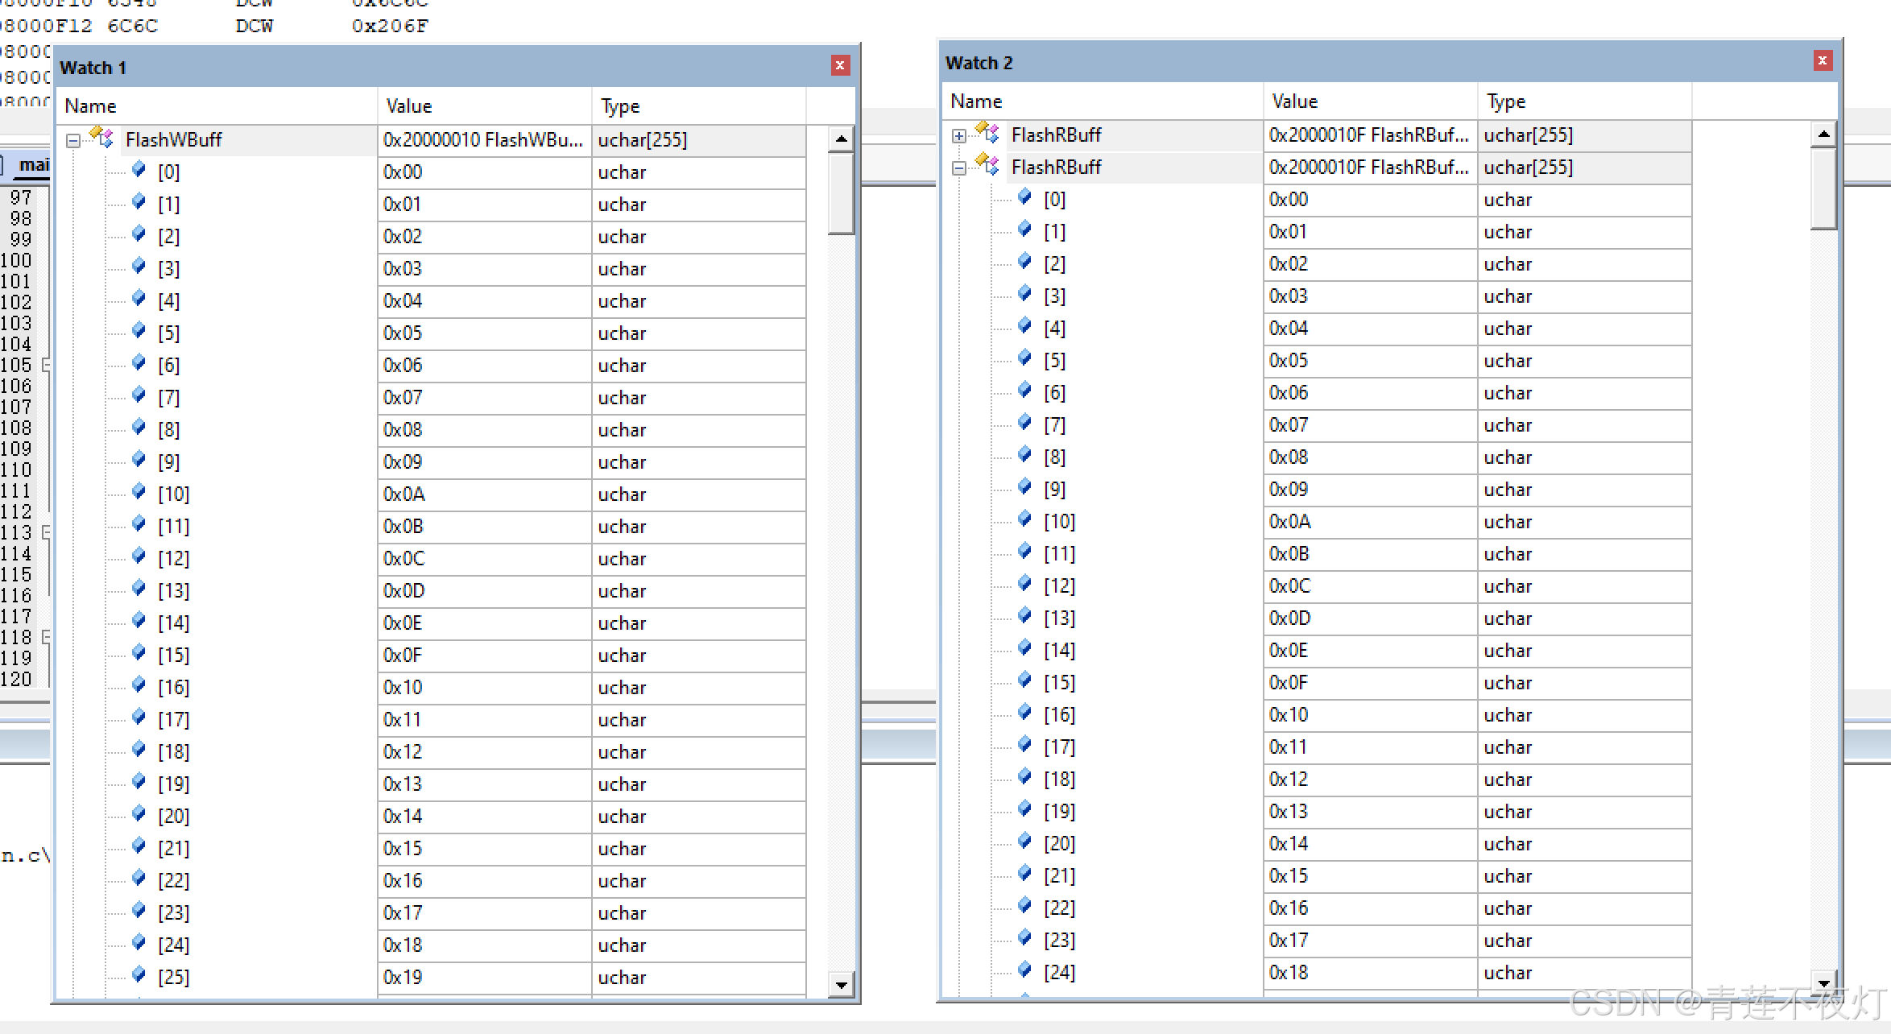The height and width of the screenshot is (1034, 1891).
Task: Collapse the FlashWBuff tree in Watch 1
Action: click(x=73, y=141)
